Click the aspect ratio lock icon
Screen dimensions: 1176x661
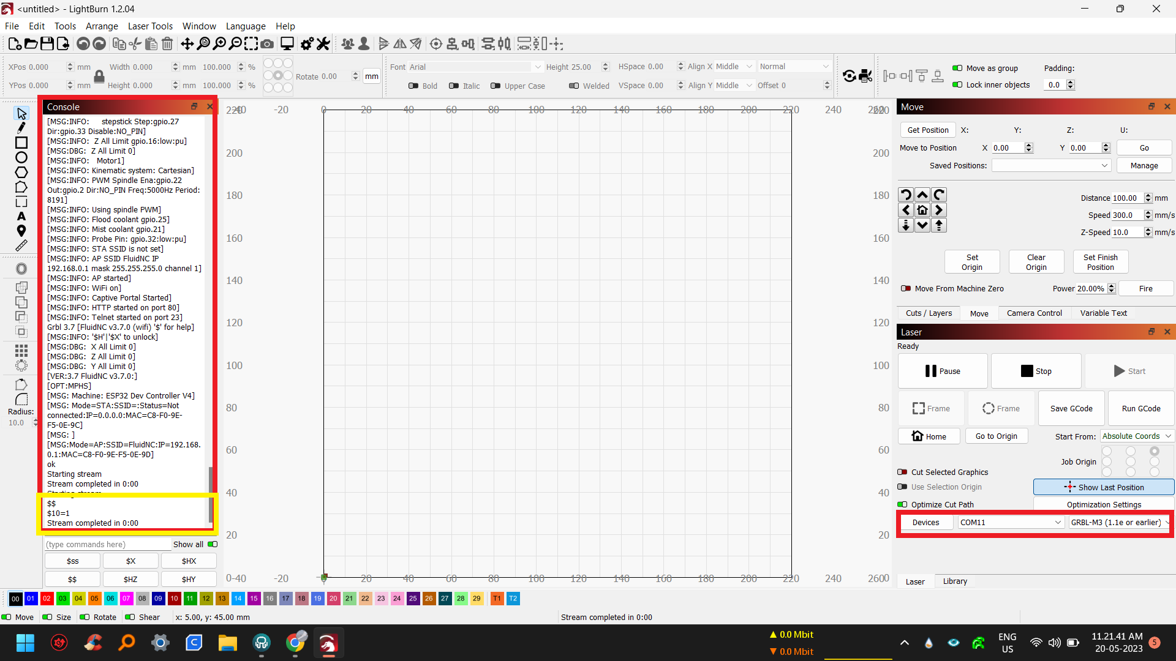click(99, 77)
